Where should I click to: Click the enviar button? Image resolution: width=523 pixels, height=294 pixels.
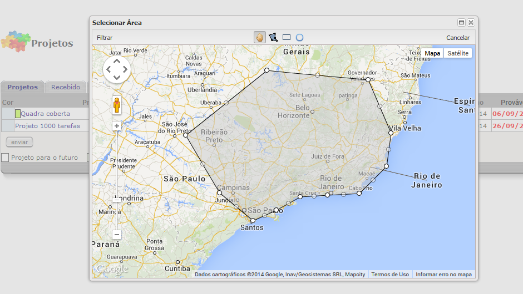coord(19,142)
